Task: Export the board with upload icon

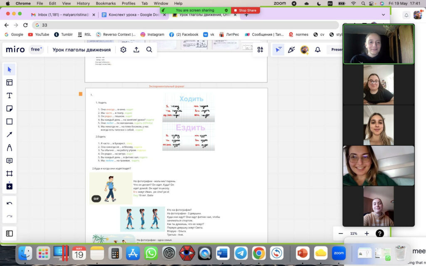Action: pos(136,50)
